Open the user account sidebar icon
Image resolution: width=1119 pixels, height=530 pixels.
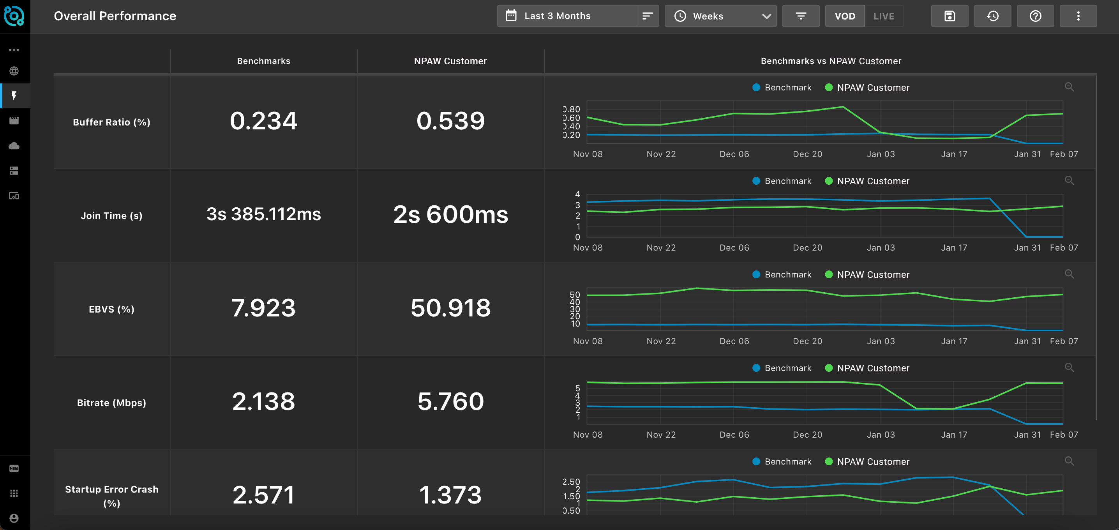pos(14,518)
